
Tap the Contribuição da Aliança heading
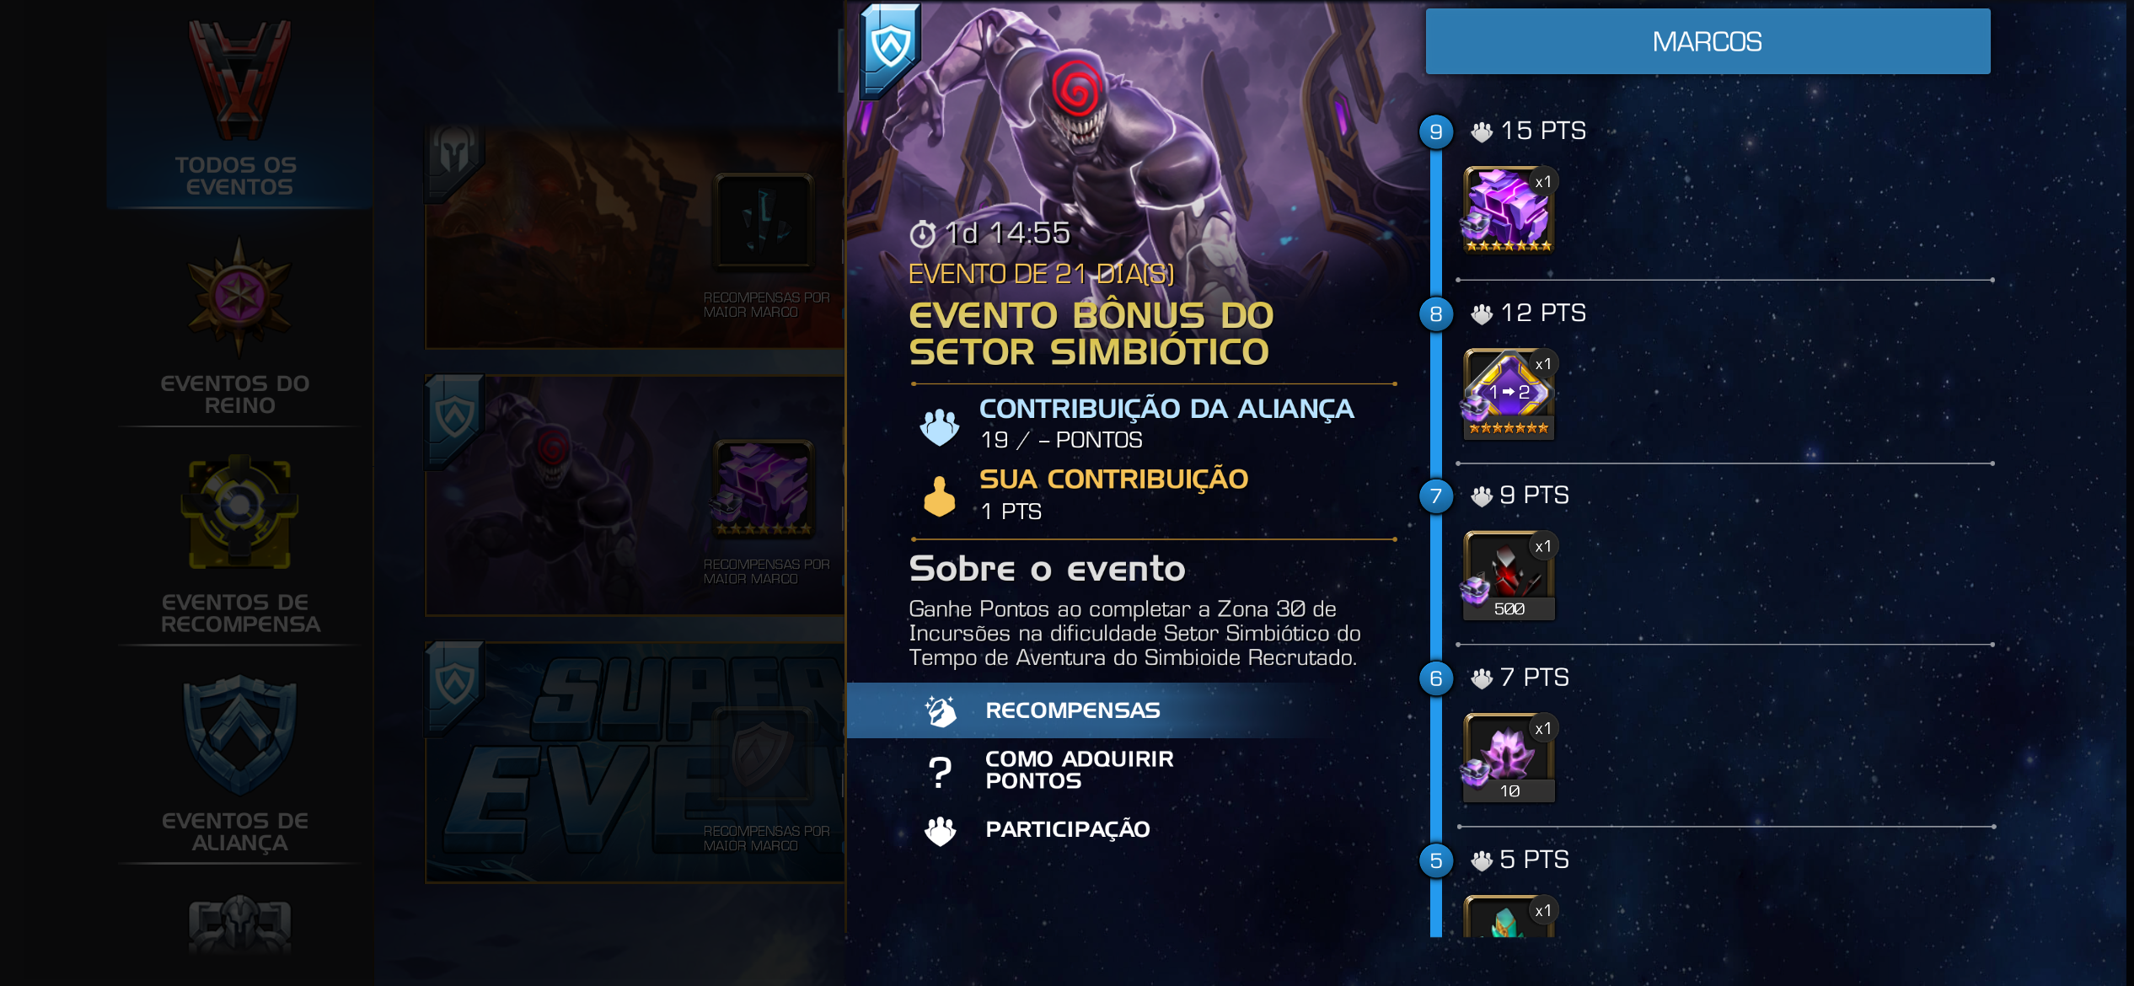click(x=1166, y=409)
